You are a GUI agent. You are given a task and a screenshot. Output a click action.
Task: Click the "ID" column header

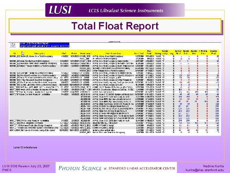click(15, 54)
